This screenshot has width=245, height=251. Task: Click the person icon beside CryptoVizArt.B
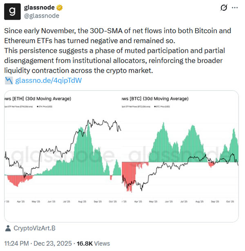pyautogui.click(x=8, y=228)
